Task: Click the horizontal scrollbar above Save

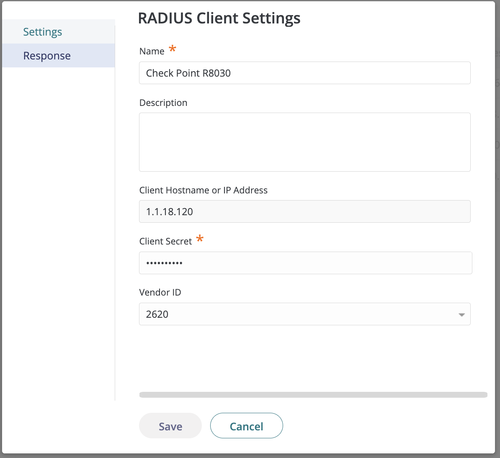Action: tap(313, 394)
